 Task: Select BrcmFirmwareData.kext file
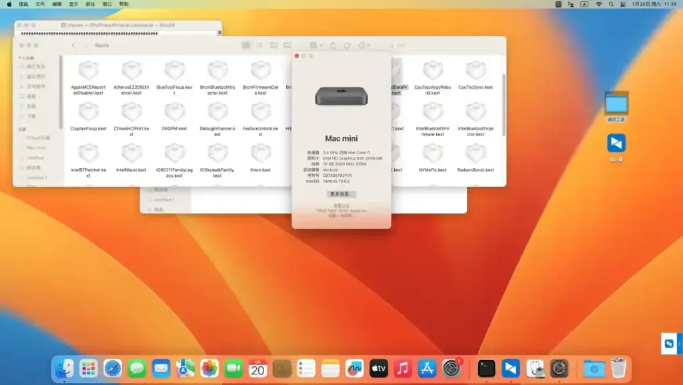click(x=261, y=78)
